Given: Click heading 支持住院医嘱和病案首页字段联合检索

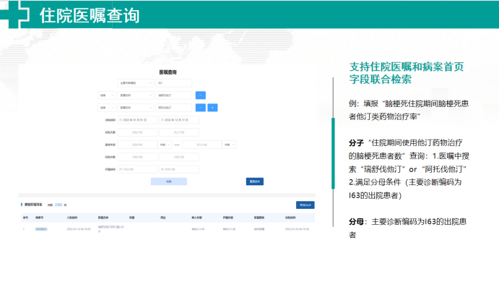Looking at the screenshot, I should [x=407, y=73].
